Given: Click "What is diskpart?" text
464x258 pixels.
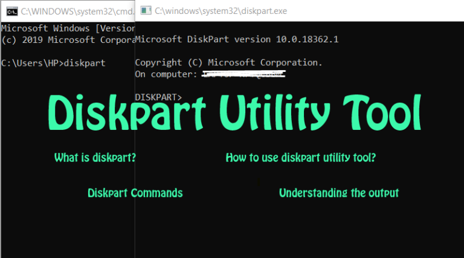Looking at the screenshot, I should 95,158.
